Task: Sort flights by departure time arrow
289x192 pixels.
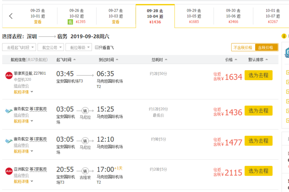Action: click(x=74, y=60)
